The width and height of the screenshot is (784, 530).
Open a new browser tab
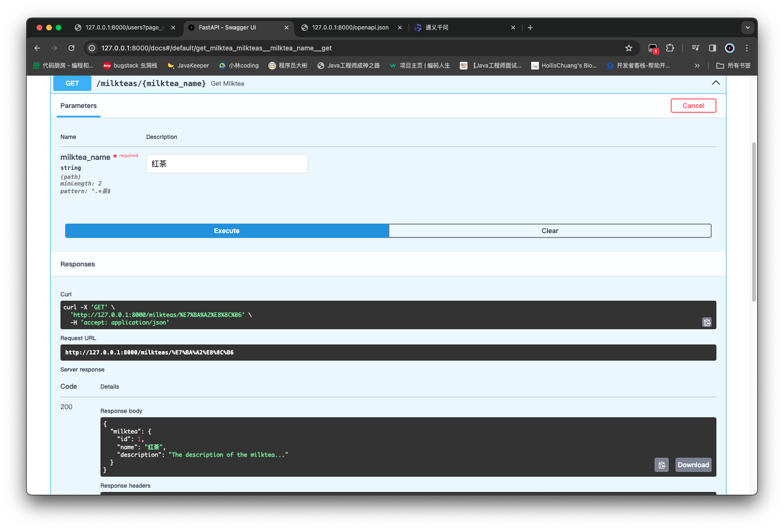(x=530, y=28)
